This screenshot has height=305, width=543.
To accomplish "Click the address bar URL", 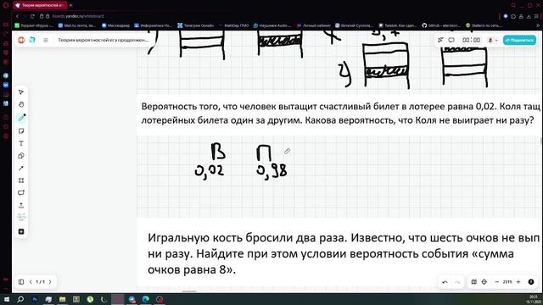I will pyautogui.click(x=78, y=16).
